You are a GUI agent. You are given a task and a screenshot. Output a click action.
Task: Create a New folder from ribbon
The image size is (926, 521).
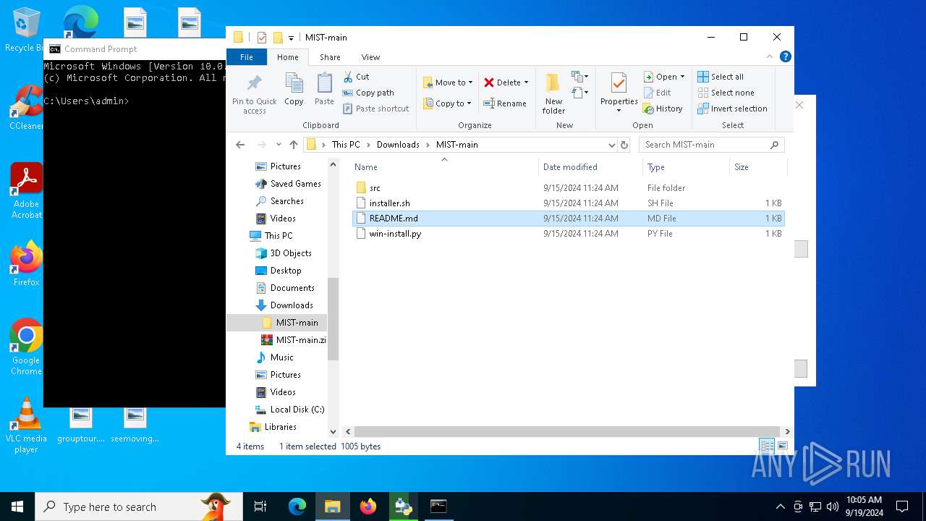click(553, 93)
